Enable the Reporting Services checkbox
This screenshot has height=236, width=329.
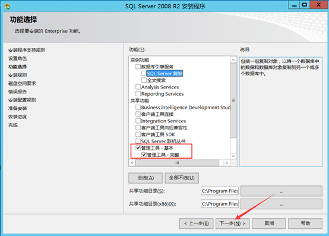tap(138, 94)
